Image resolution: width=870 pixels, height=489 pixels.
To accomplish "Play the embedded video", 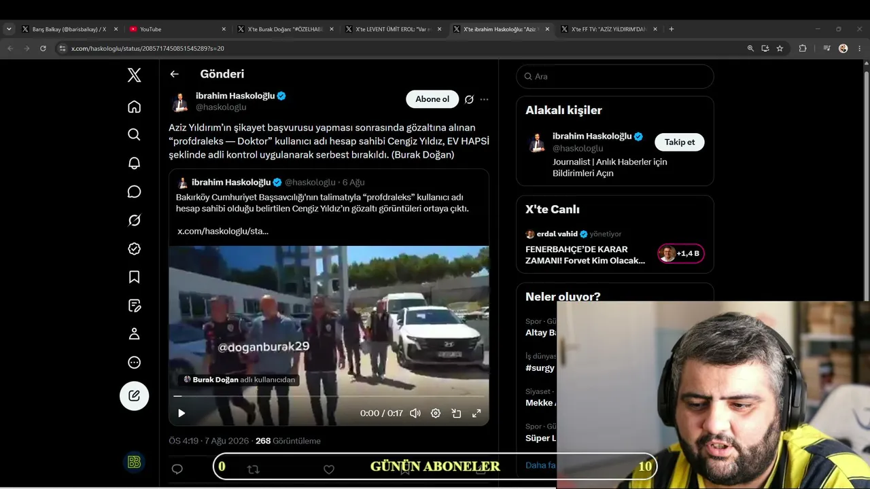I will pos(181,413).
